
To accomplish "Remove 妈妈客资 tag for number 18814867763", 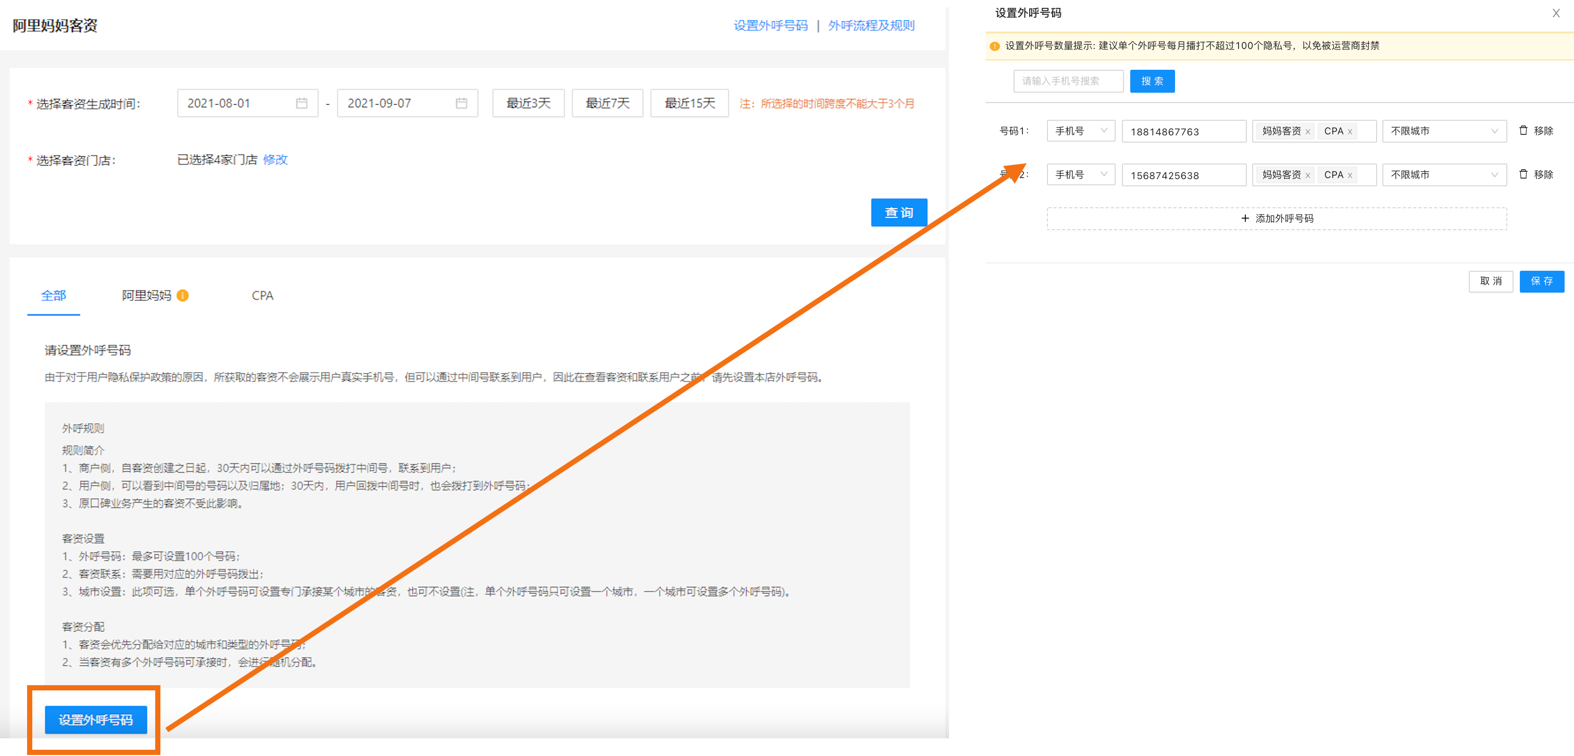I will [1308, 132].
